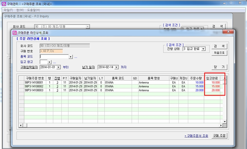The image size is (247, 149).
Task: Open the 창(W) menu
Action: click(x=20, y=10)
